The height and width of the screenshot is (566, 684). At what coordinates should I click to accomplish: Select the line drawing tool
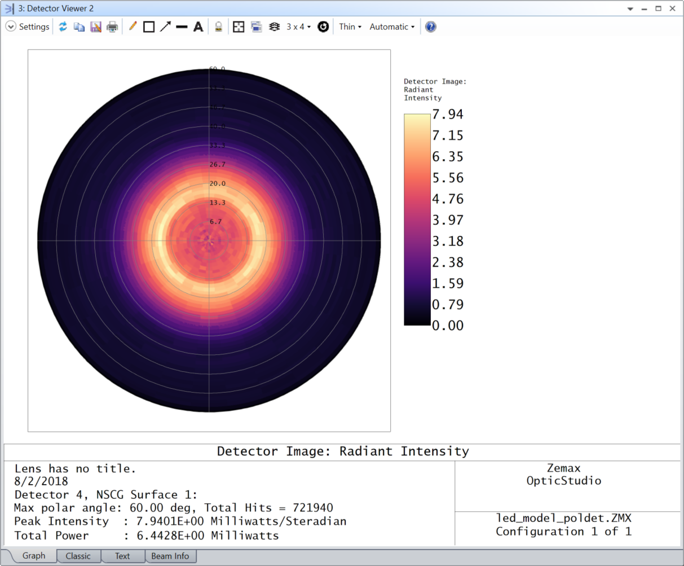182,27
